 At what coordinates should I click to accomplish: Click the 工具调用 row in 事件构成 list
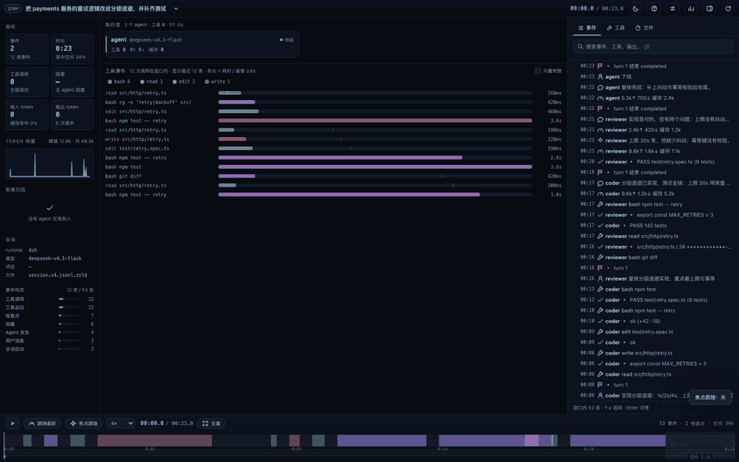click(x=49, y=299)
